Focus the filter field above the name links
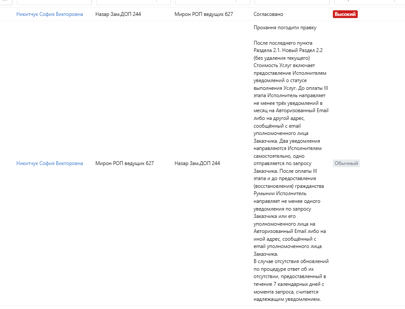The height and width of the screenshot is (309, 405). (54, 2)
